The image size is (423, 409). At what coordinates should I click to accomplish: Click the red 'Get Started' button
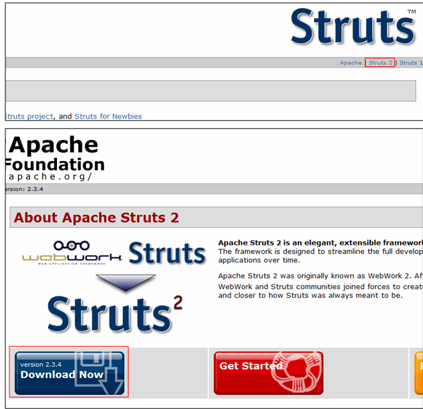(x=268, y=373)
